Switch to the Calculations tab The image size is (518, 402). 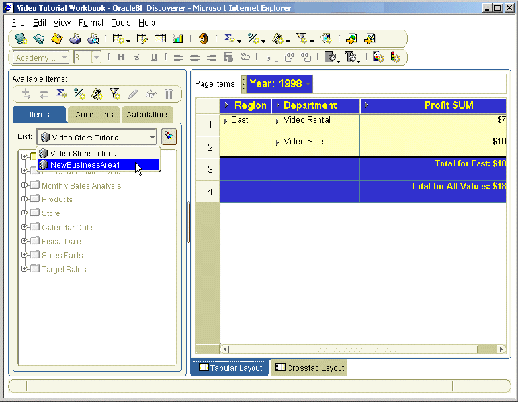coord(147,115)
